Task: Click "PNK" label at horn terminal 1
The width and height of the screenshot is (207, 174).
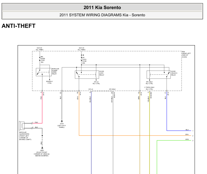Action: coord(36,122)
